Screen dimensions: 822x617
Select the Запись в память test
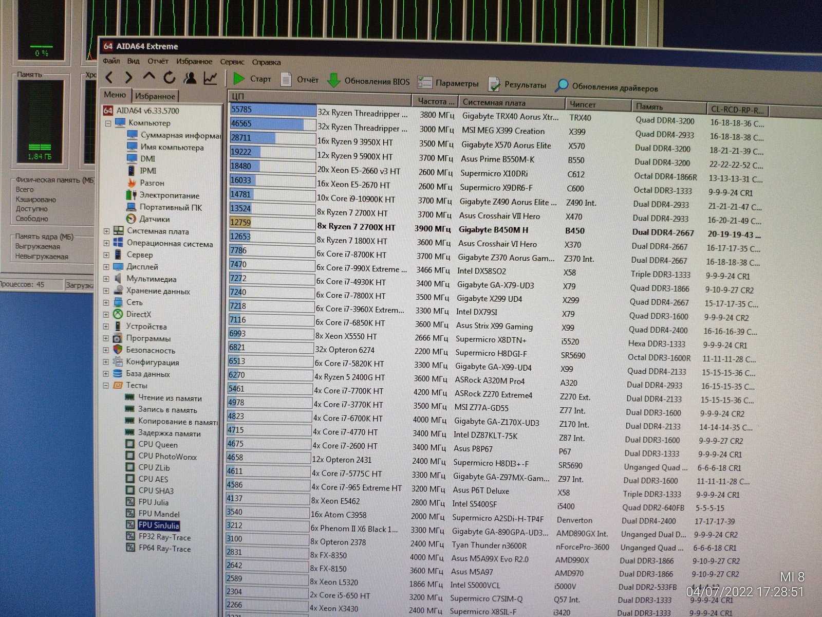tap(161, 409)
